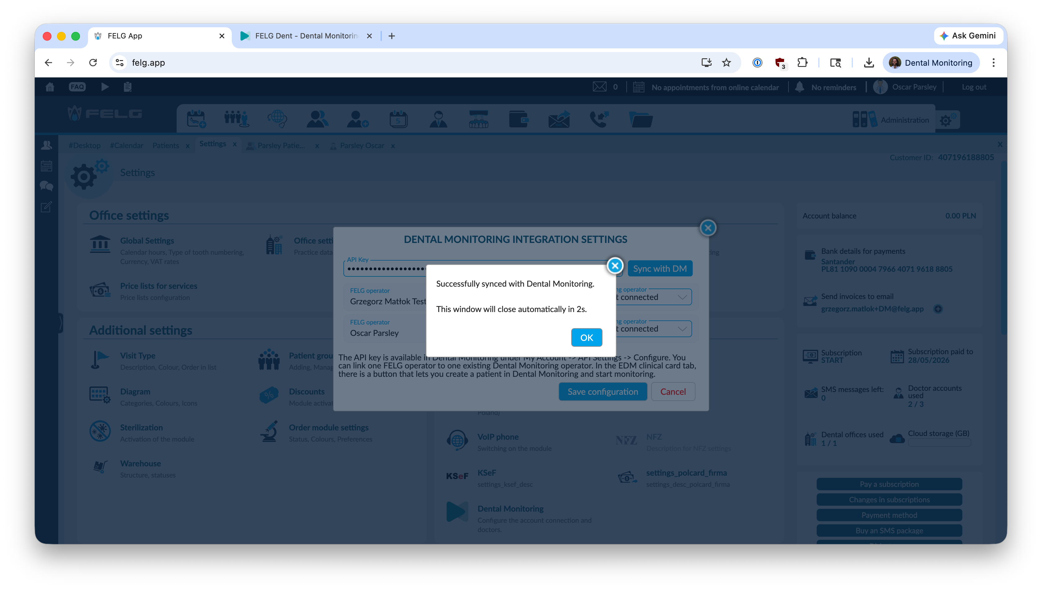This screenshot has height=590, width=1042.
Task: Open Diagram settings
Action: pyautogui.click(x=135, y=391)
